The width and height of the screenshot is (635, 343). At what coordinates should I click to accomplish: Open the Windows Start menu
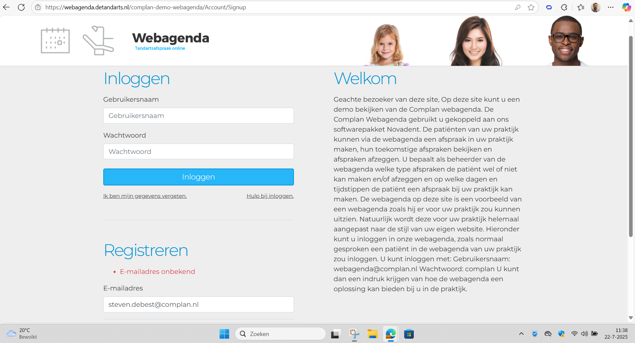(224, 334)
